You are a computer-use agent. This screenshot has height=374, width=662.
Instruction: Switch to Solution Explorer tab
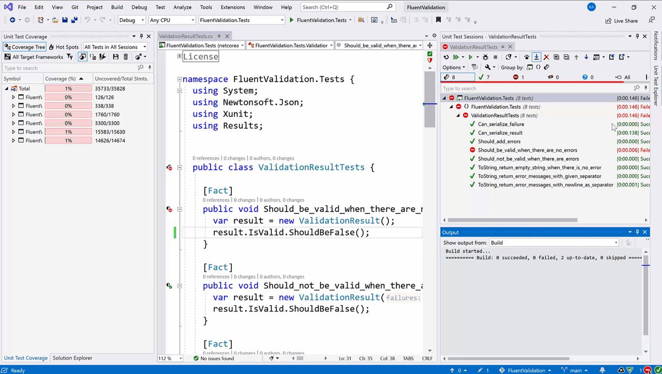(72, 358)
